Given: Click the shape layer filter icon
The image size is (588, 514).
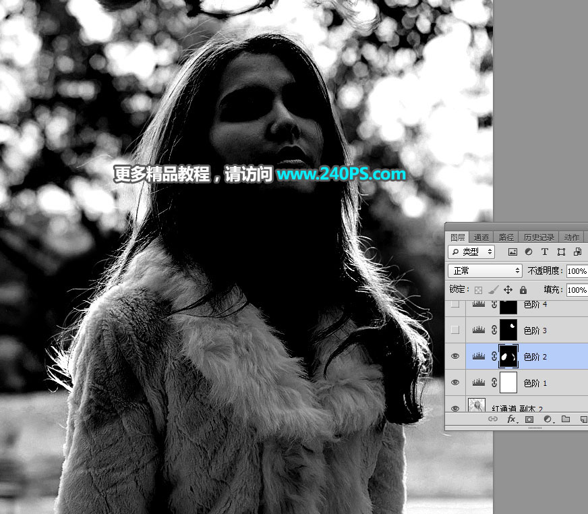Looking at the screenshot, I should (x=561, y=252).
